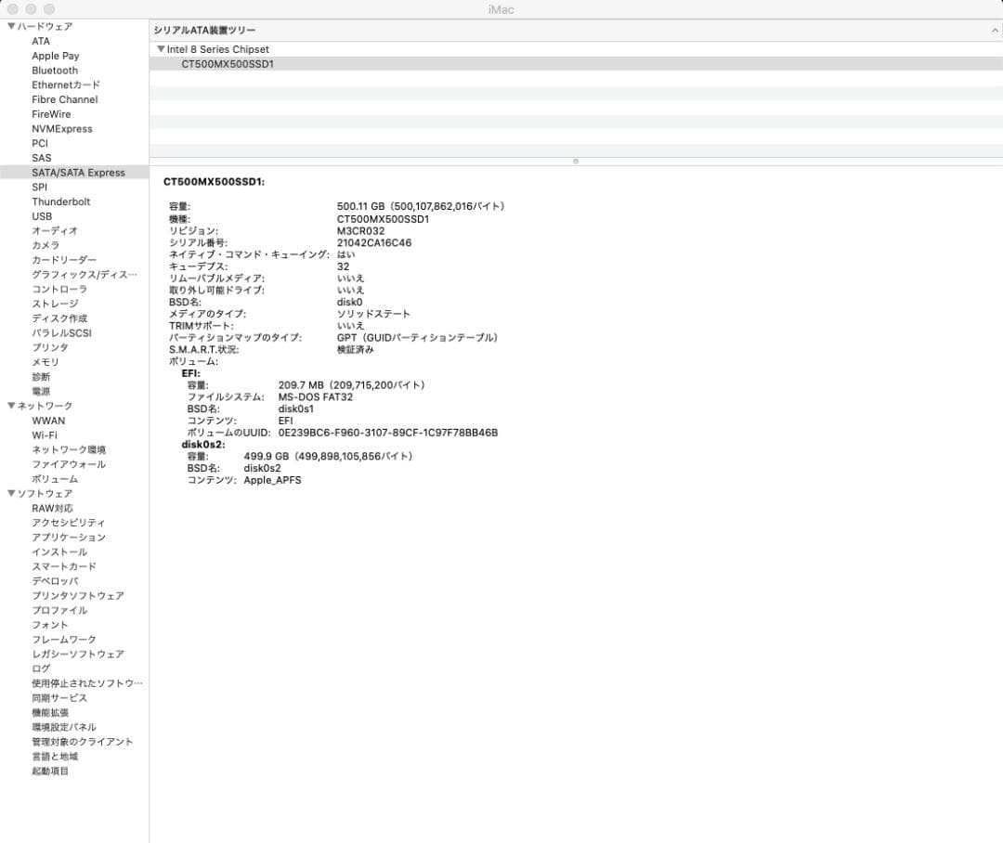Select Apple Pay in the sidebar
The image size is (1003, 843).
tap(55, 55)
